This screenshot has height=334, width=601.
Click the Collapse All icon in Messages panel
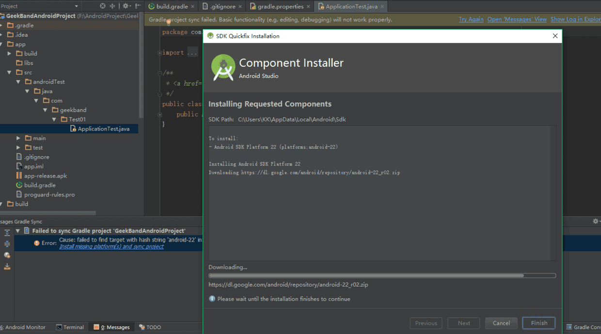click(7, 244)
